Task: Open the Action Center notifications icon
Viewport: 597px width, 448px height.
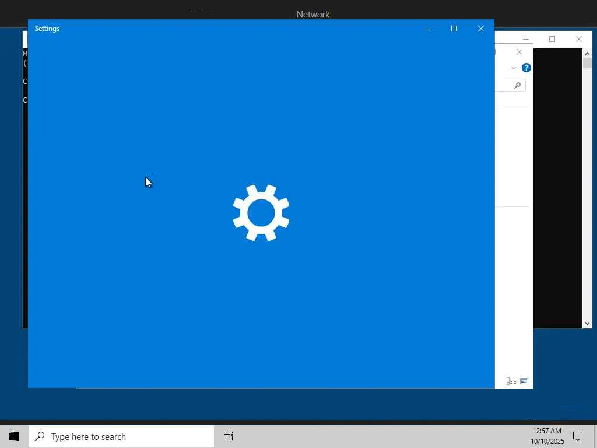Action: pyautogui.click(x=578, y=436)
